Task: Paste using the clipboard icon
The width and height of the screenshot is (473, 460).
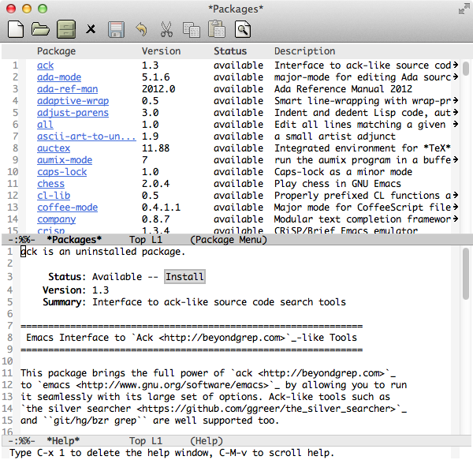Action: click(x=217, y=29)
